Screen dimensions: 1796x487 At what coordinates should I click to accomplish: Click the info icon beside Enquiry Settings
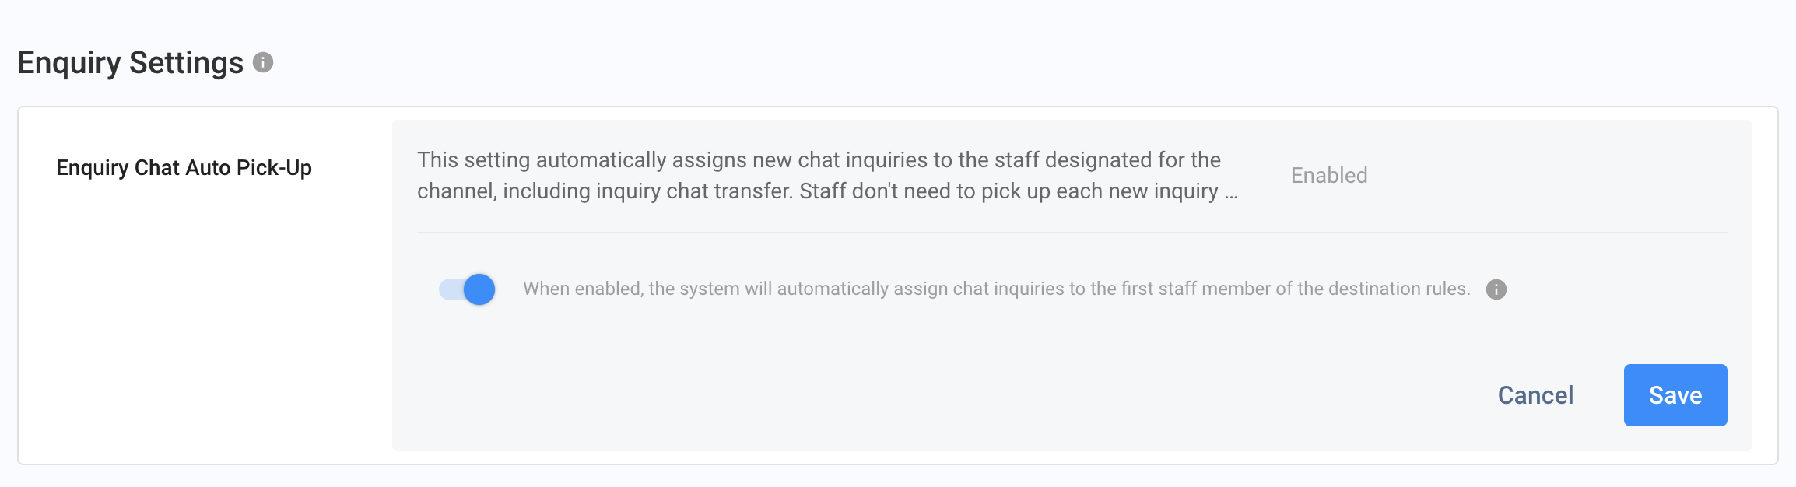pyautogui.click(x=263, y=62)
